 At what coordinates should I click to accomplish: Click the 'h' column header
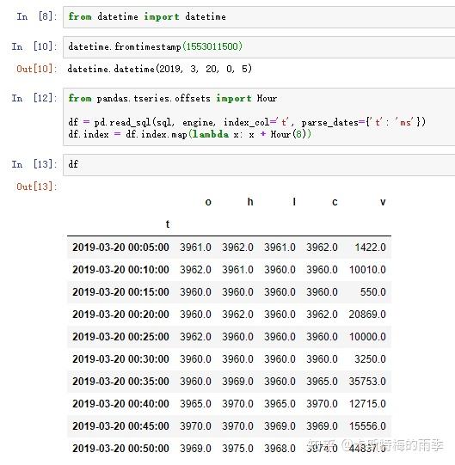tap(250, 202)
